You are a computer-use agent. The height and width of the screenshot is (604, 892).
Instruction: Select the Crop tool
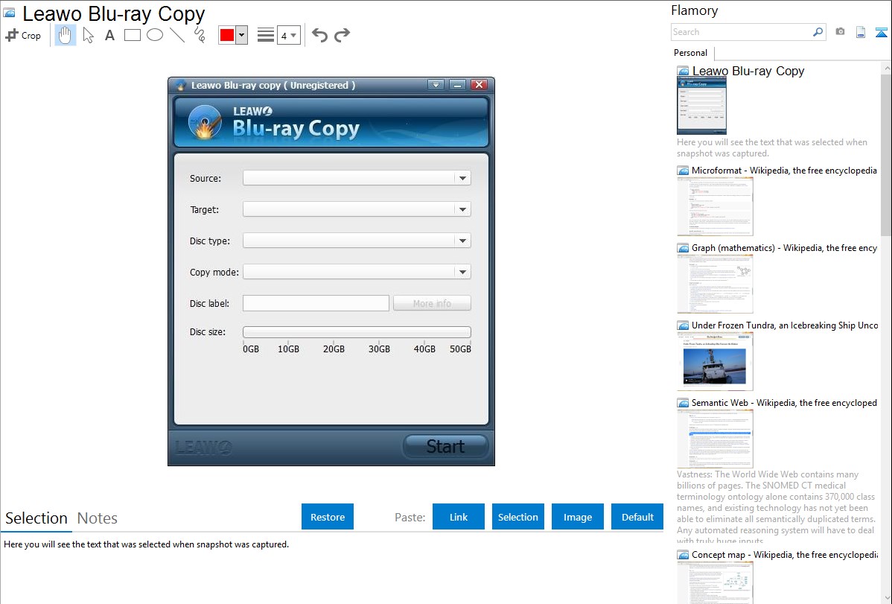(23, 35)
